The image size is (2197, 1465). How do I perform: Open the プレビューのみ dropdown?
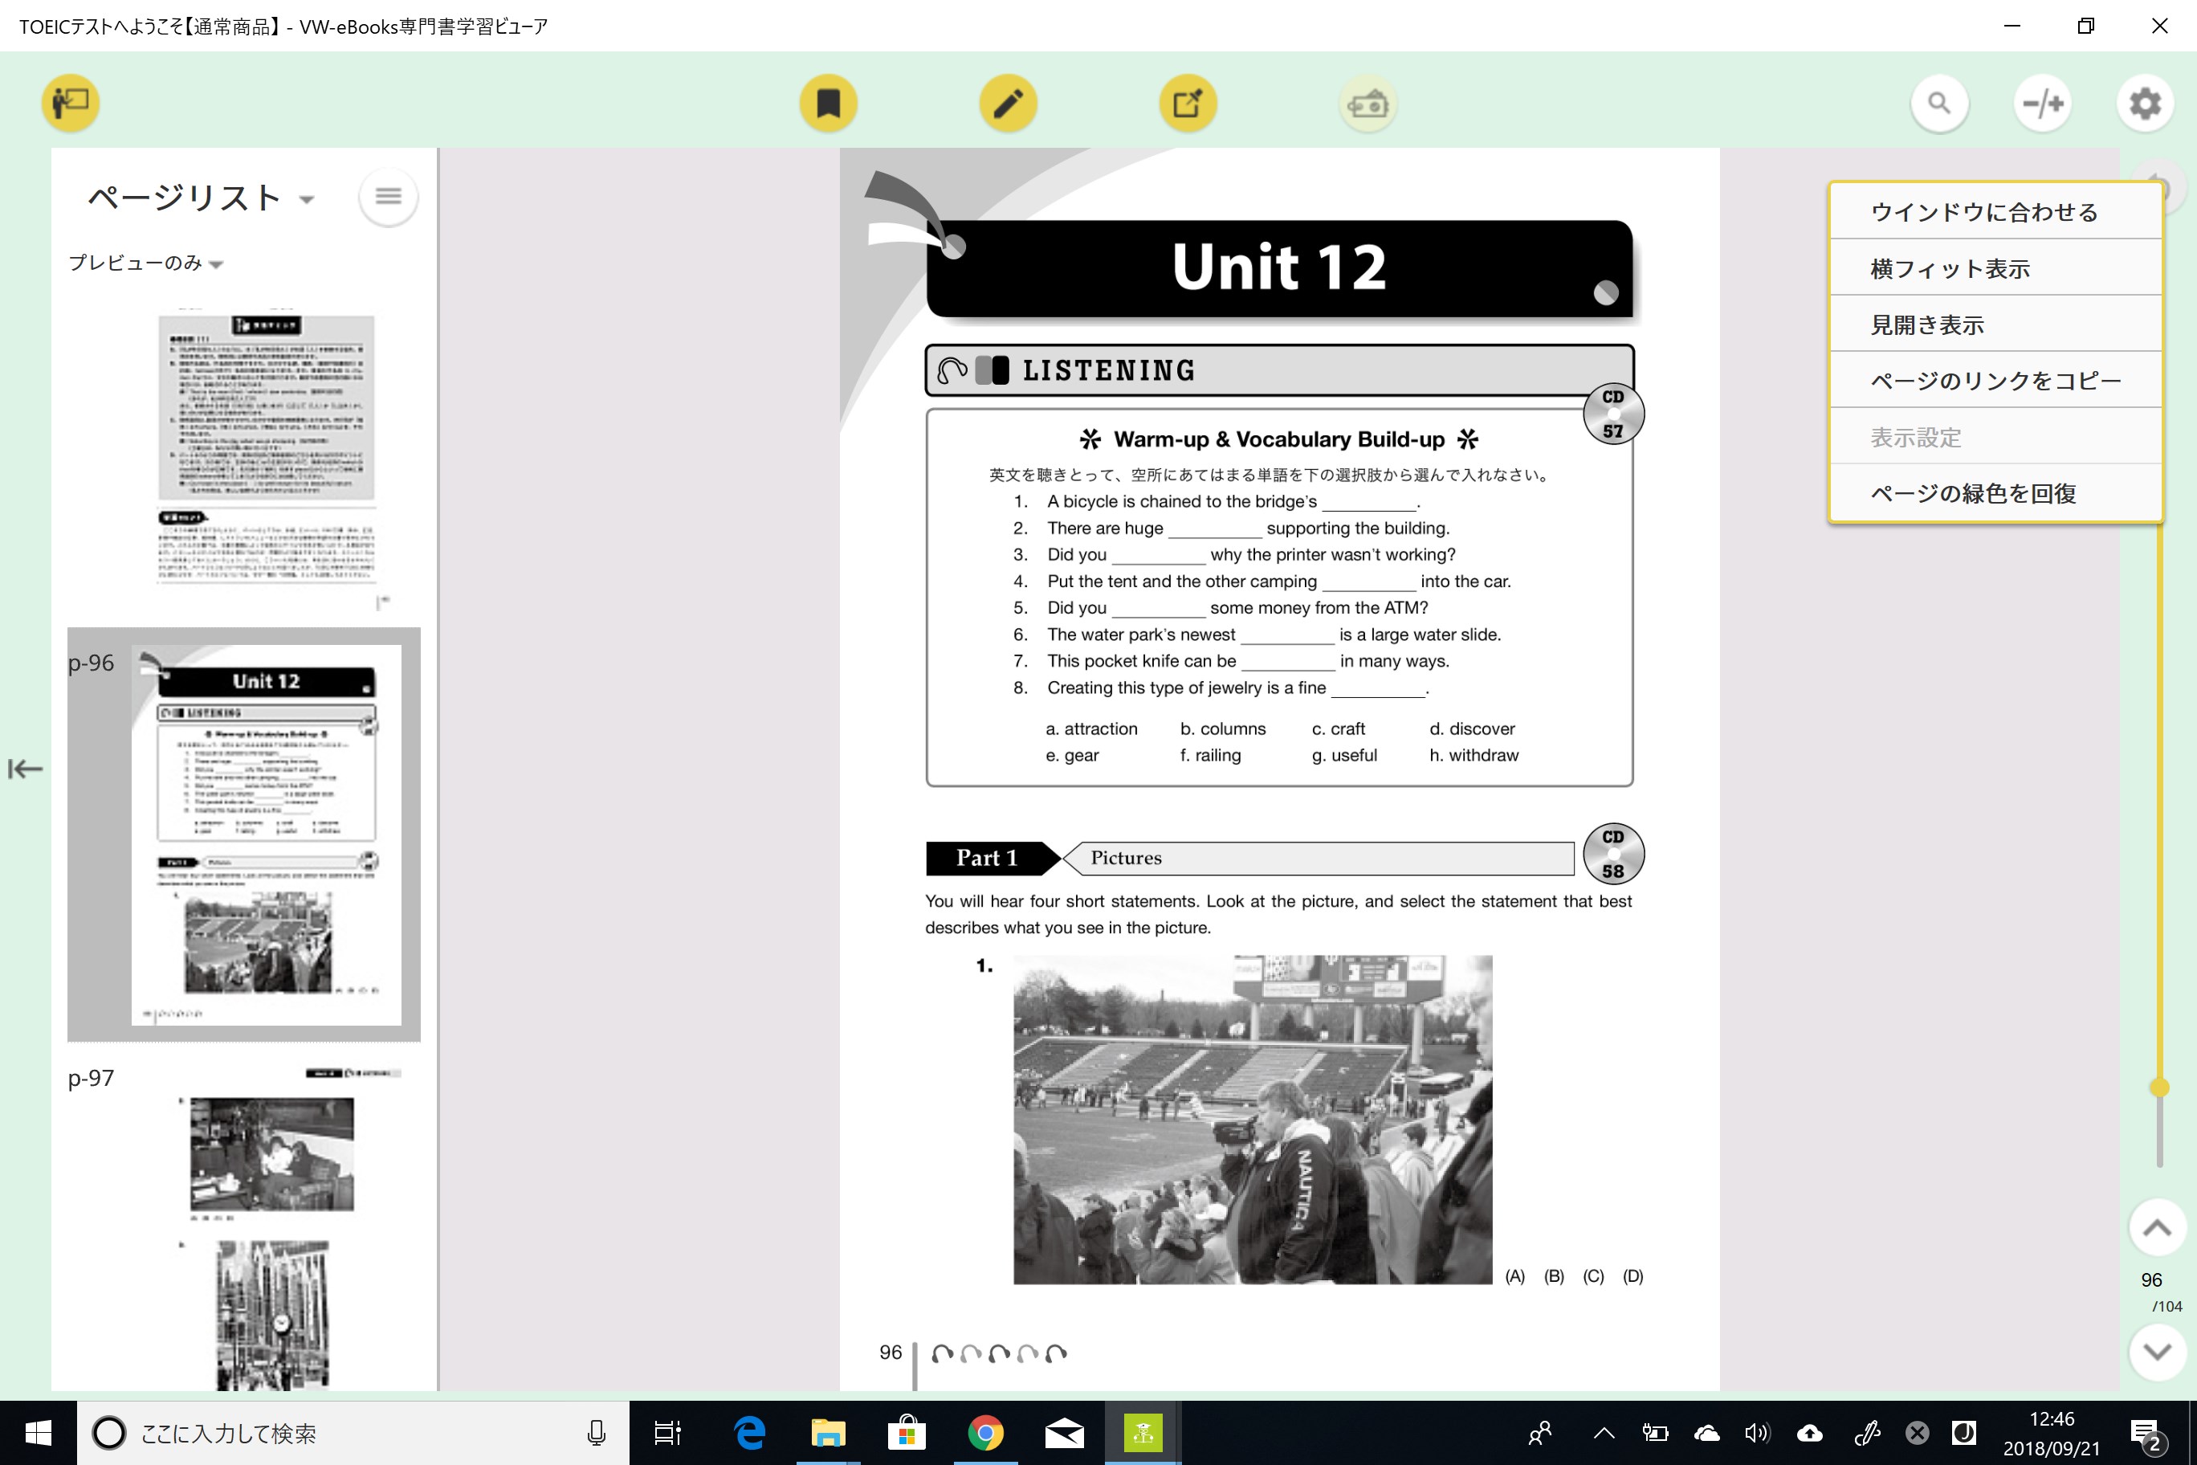pos(217,264)
